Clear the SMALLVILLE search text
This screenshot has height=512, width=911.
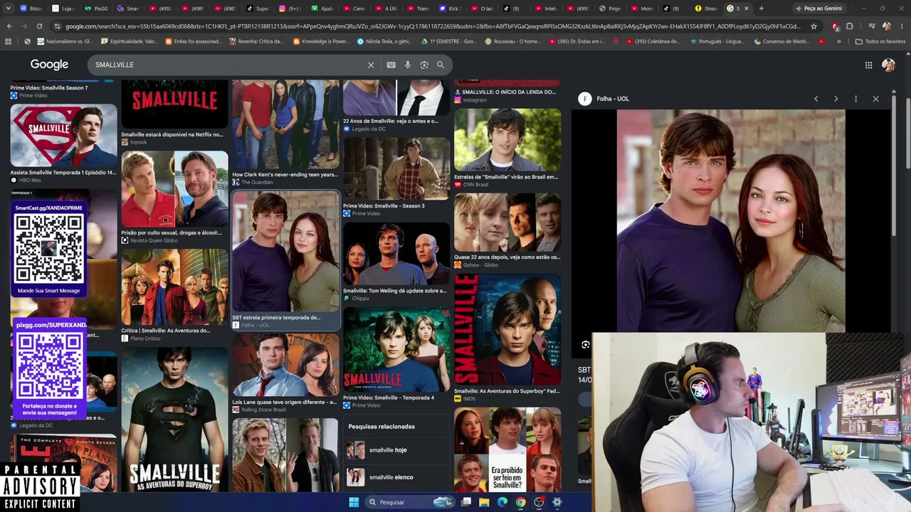[371, 65]
